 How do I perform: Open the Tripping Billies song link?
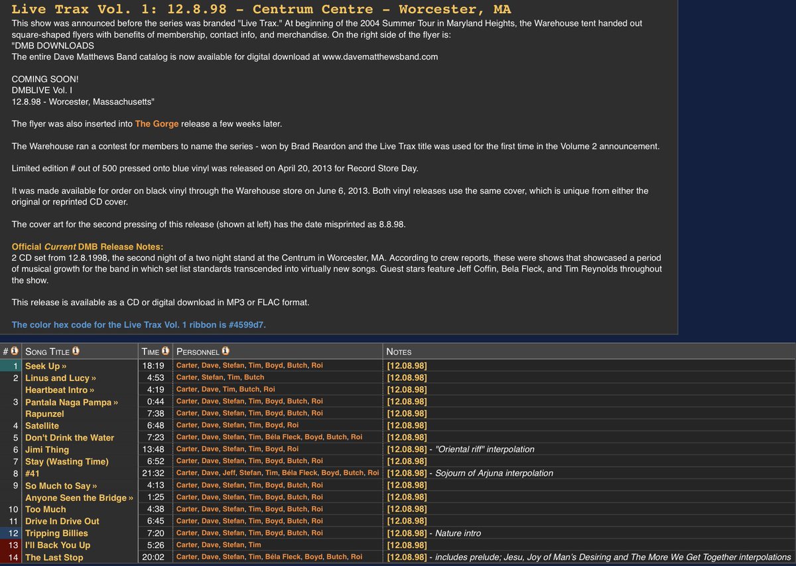(56, 533)
